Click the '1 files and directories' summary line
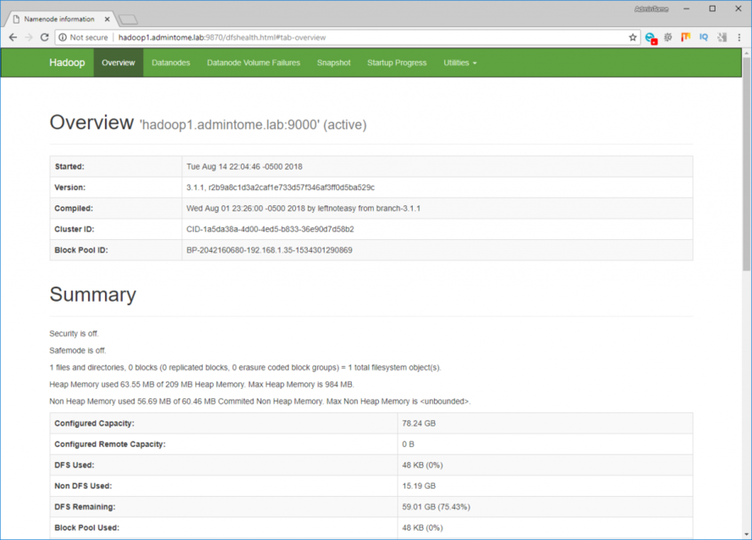Screen dimensions: 752x540 pyautogui.click(x=245, y=368)
